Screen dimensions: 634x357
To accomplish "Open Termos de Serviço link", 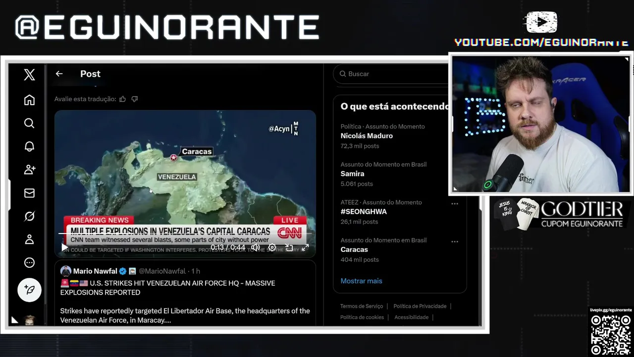I will pyautogui.click(x=361, y=306).
